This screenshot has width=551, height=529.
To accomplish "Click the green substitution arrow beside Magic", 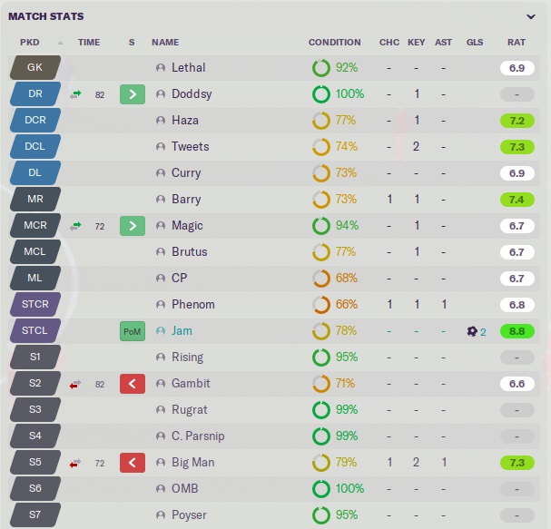I will point(133,225).
